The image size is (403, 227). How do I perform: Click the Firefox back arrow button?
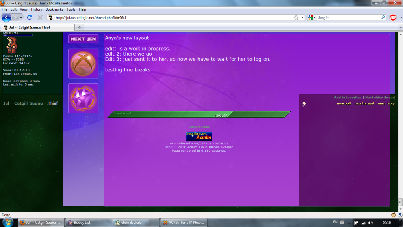6,18
